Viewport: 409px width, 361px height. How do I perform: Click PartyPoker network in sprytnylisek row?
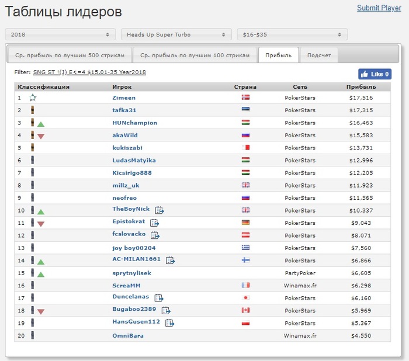(300, 273)
